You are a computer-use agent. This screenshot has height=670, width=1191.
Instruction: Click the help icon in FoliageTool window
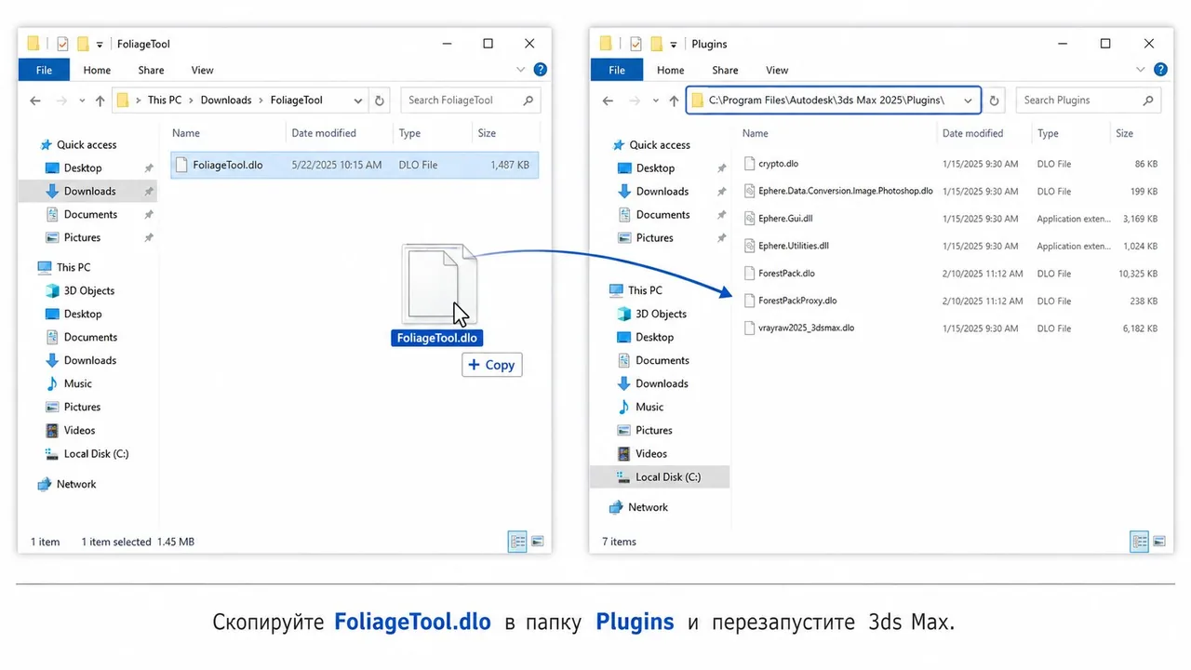540,70
